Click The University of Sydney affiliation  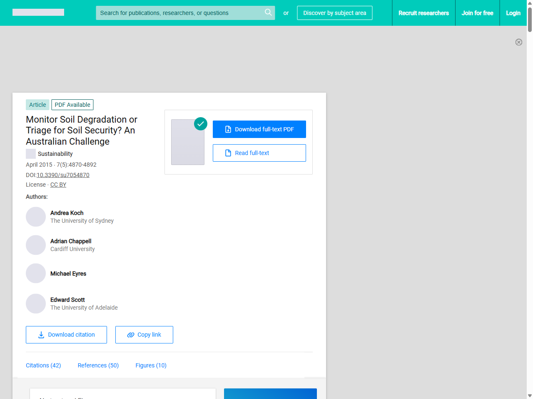coord(82,221)
